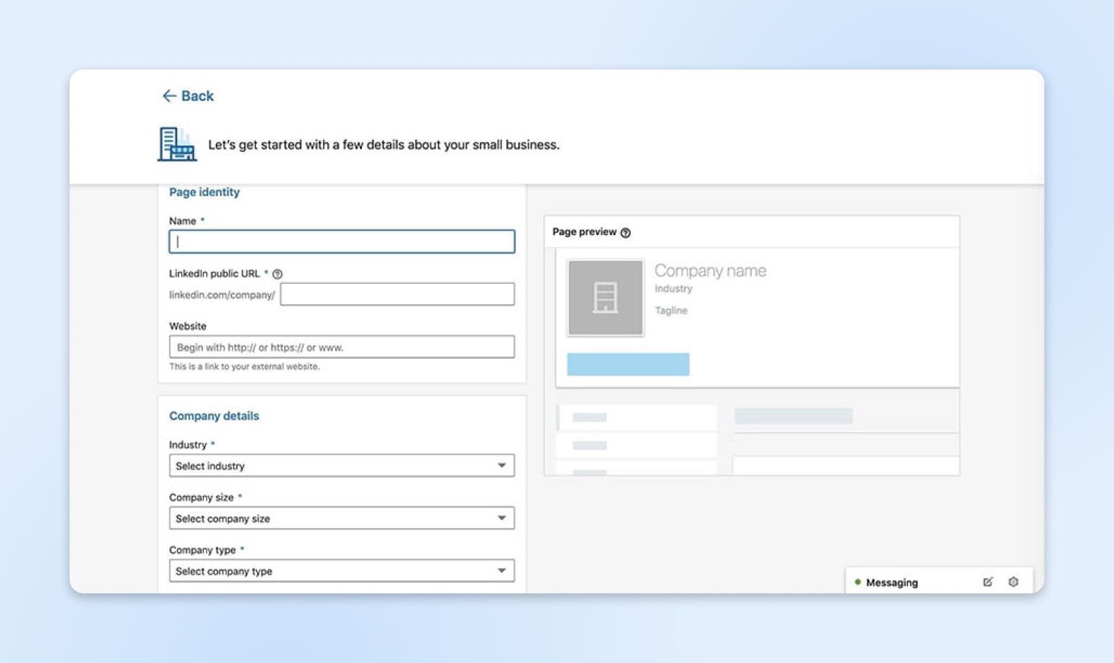
Task: Open the Messaging panel
Action: click(x=892, y=583)
